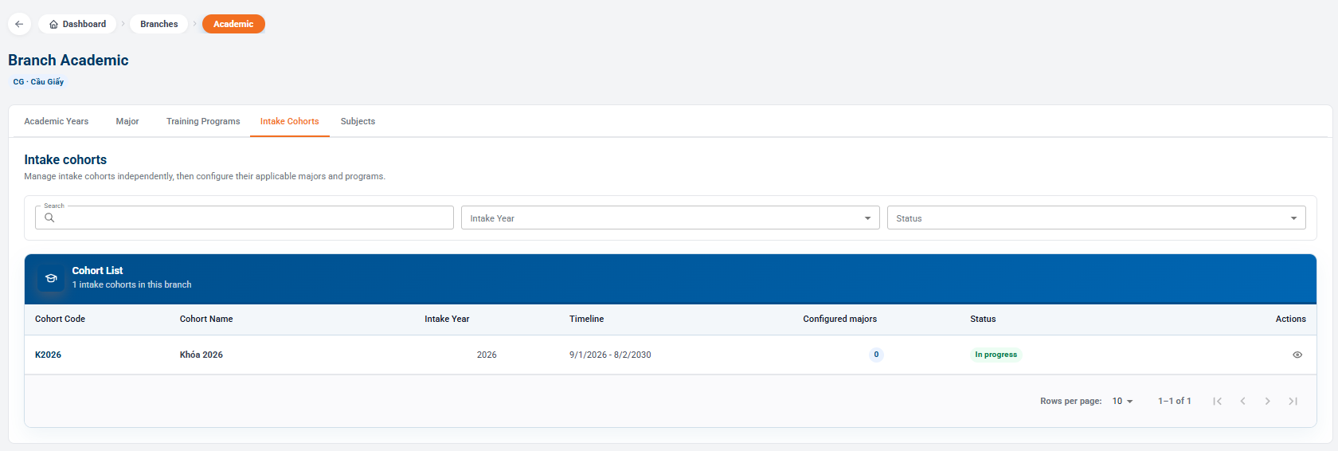Open the Intake Year dropdown

[670, 218]
